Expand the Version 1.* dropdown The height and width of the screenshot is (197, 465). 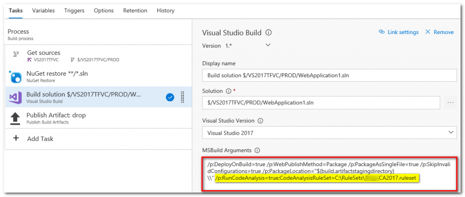coord(268,45)
